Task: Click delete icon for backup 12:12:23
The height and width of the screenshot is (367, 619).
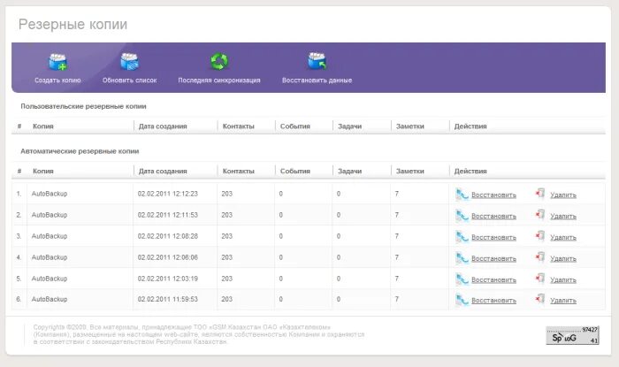Action: [540, 194]
